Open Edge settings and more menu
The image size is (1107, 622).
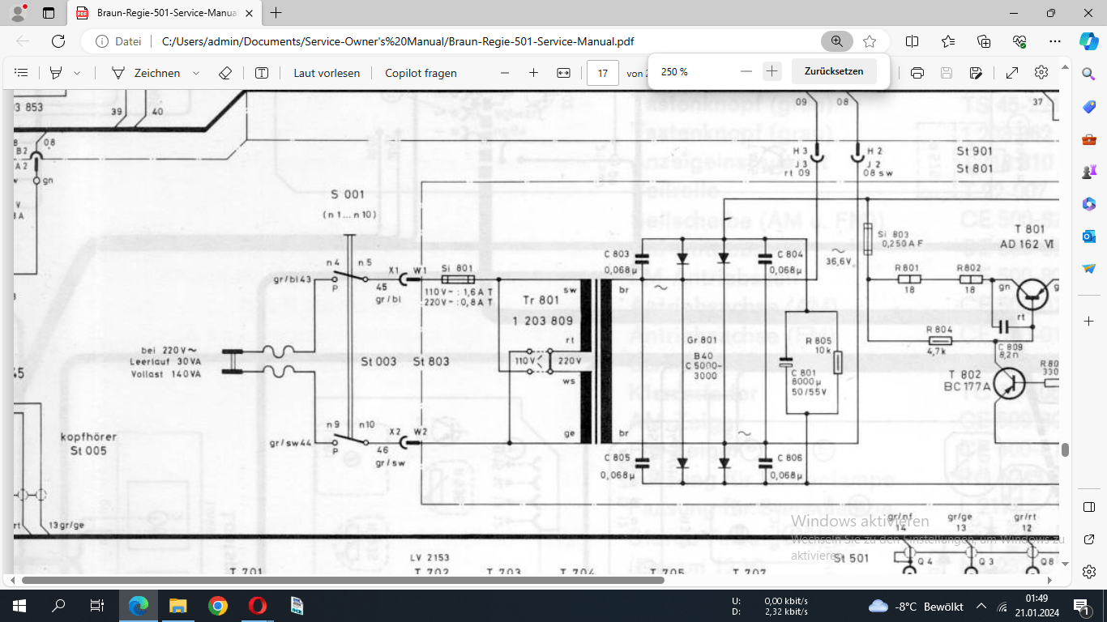point(1054,41)
